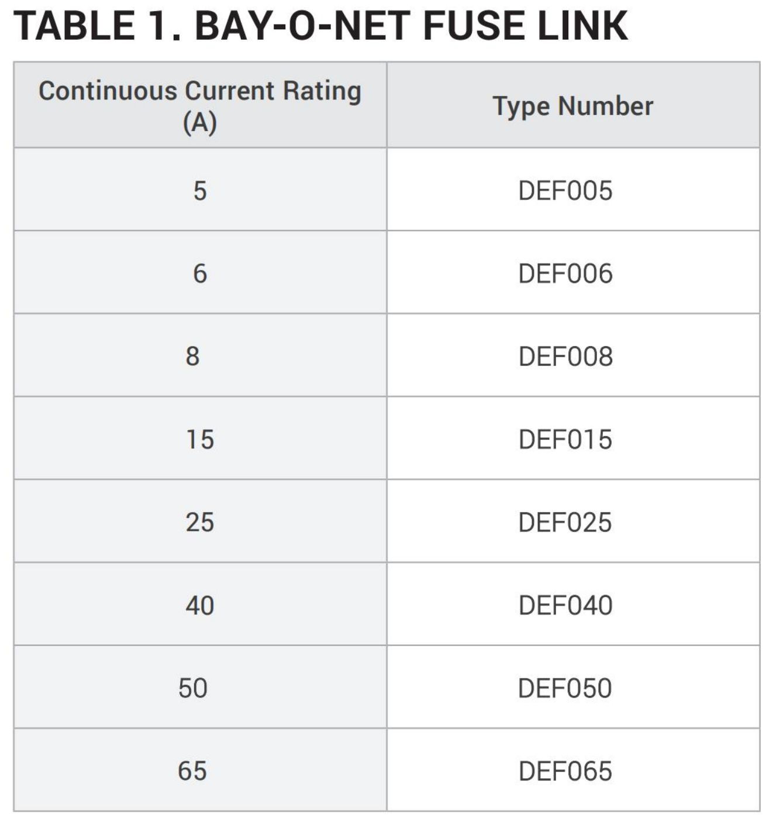Click the Table 1 Bay-O-Net Fuse Link title
This screenshot has width=773, height=822.
tap(320, 26)
